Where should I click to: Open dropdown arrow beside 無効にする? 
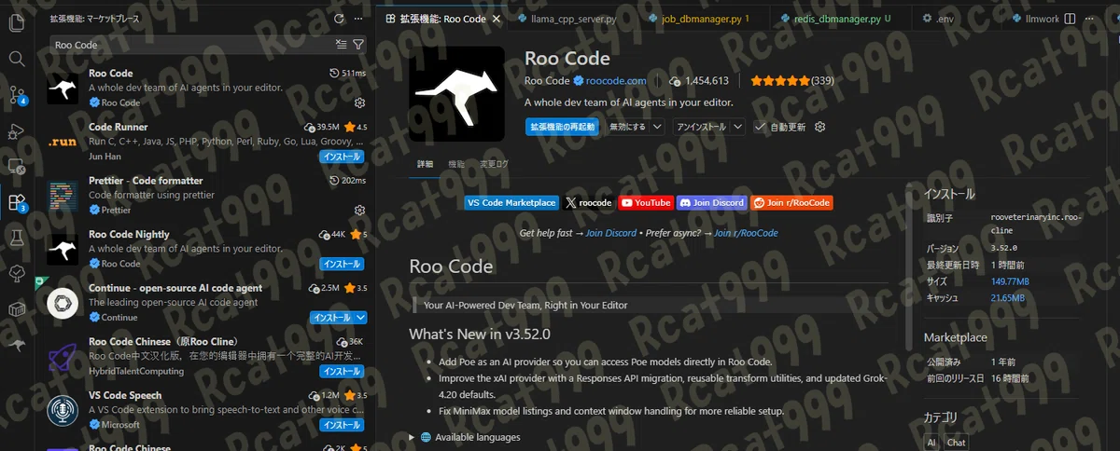(657, 127)
